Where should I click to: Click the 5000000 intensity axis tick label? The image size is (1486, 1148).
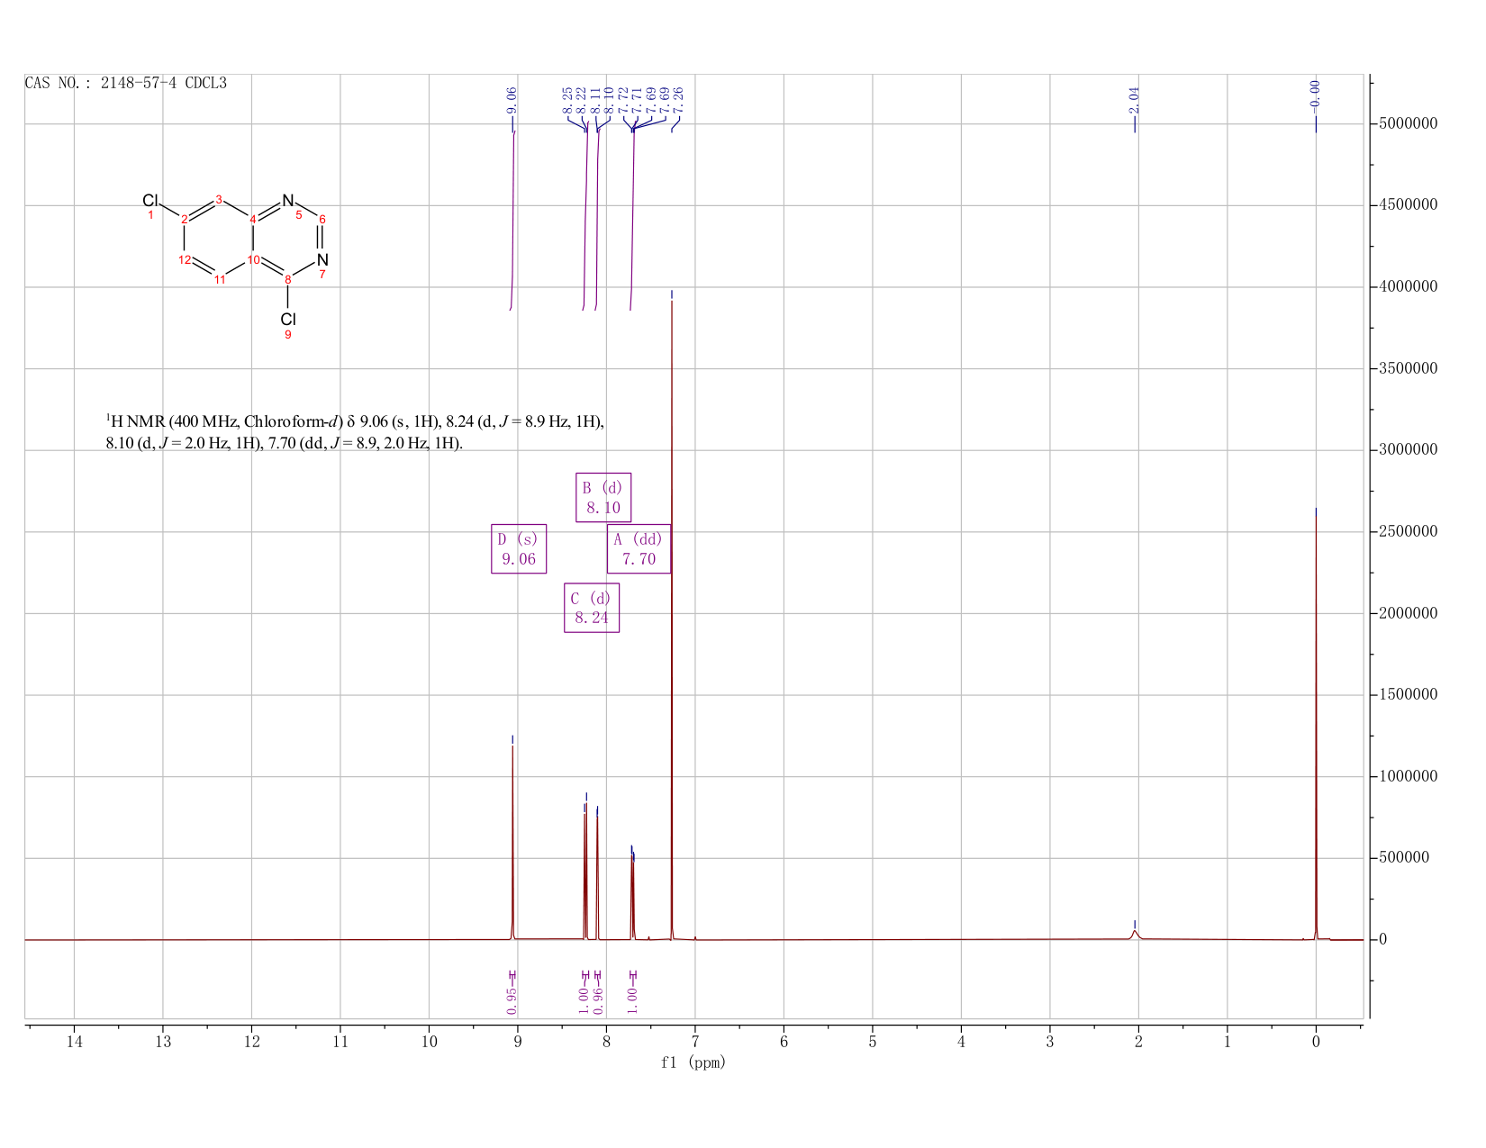[x=1404, y=123]
